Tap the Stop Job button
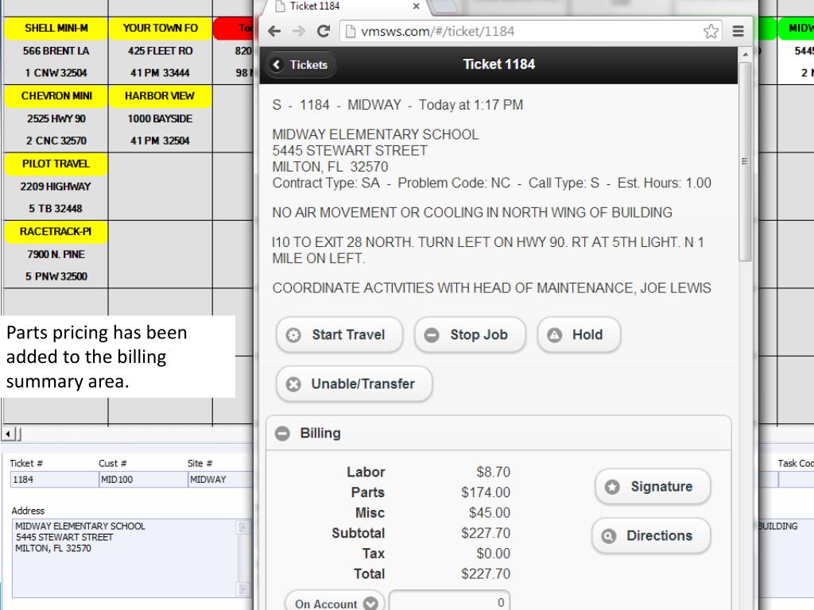Viewport: 814px width, 610px height. tap(470, 334)
